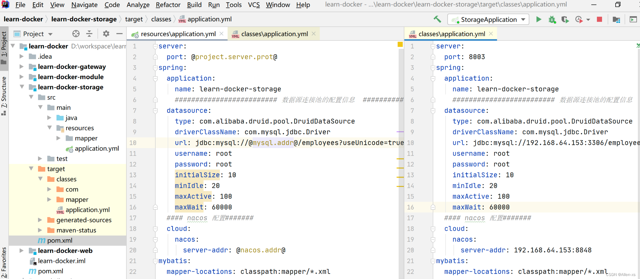Open the Analyze menu
This screenshot has height=279, width=640.
click(x=138, y=5)
